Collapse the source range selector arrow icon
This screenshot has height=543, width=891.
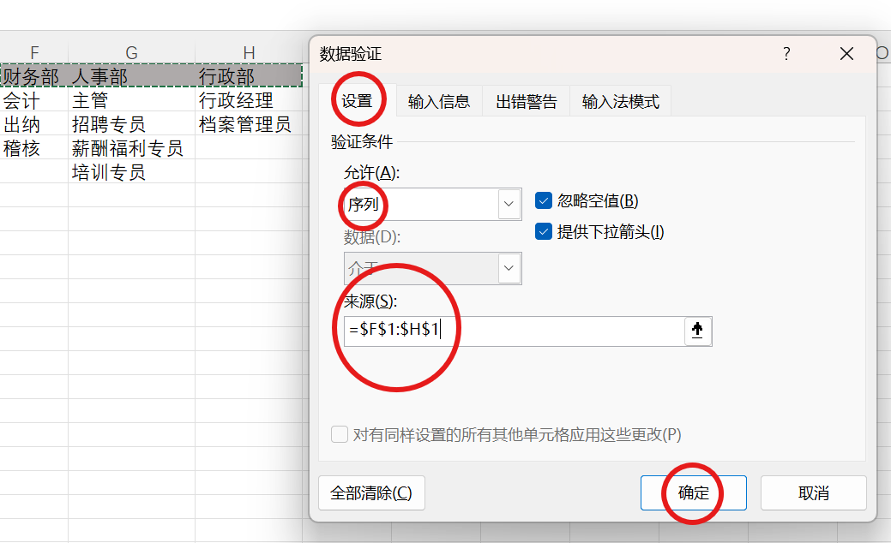[697, 331]
